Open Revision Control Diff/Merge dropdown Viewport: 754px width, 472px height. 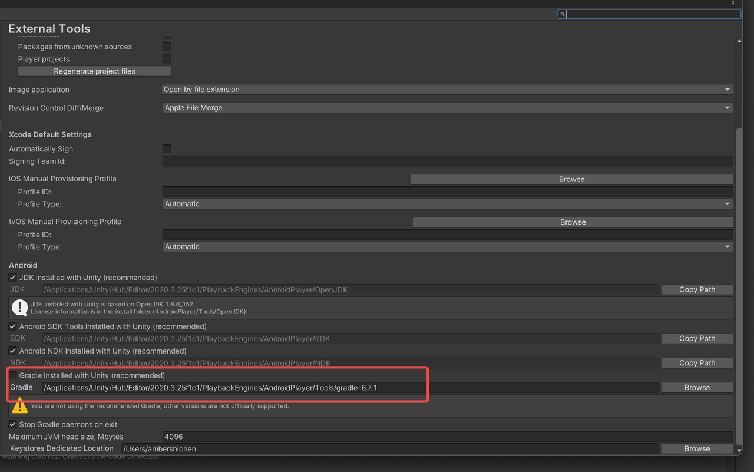pyautogui.click(x=447, y=108)
